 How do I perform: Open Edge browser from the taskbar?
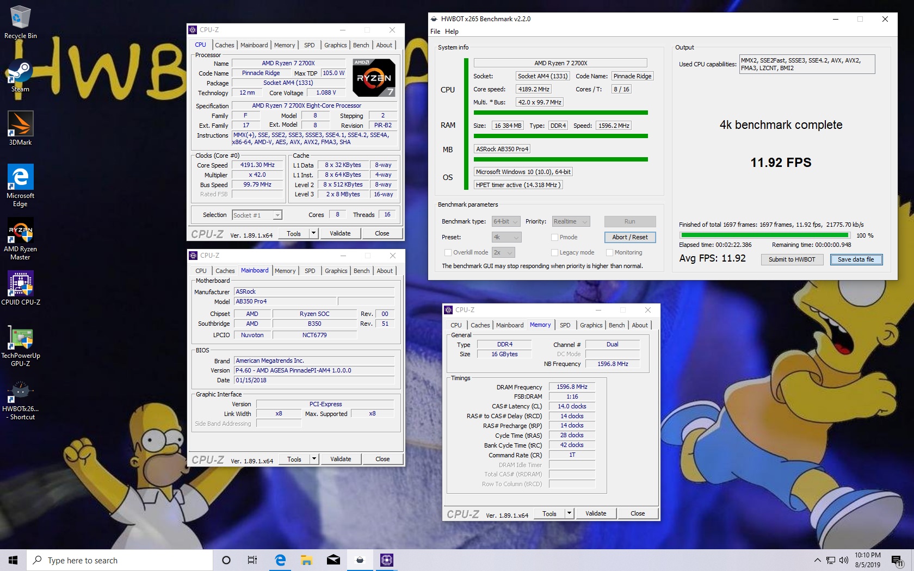pyautogui.click(x=280, y=560)
